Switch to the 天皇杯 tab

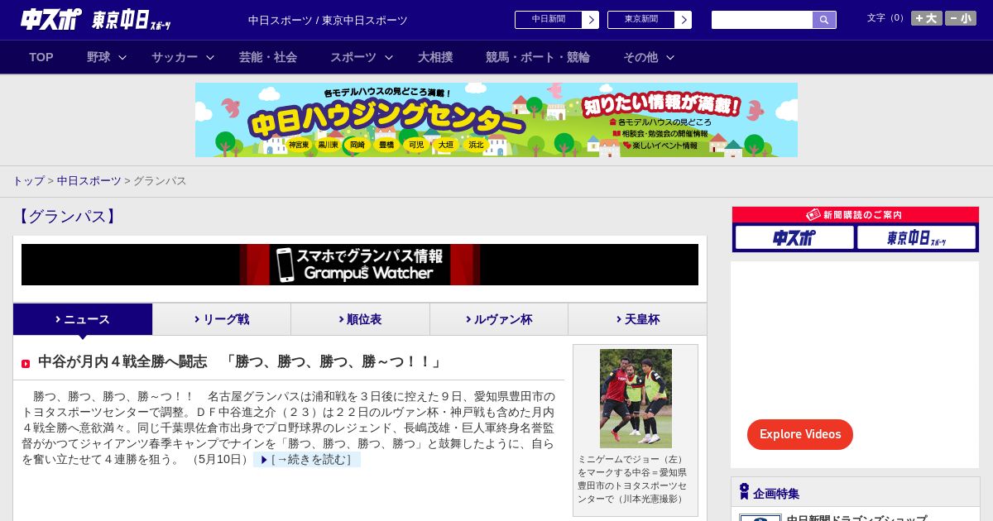point(637,319)
